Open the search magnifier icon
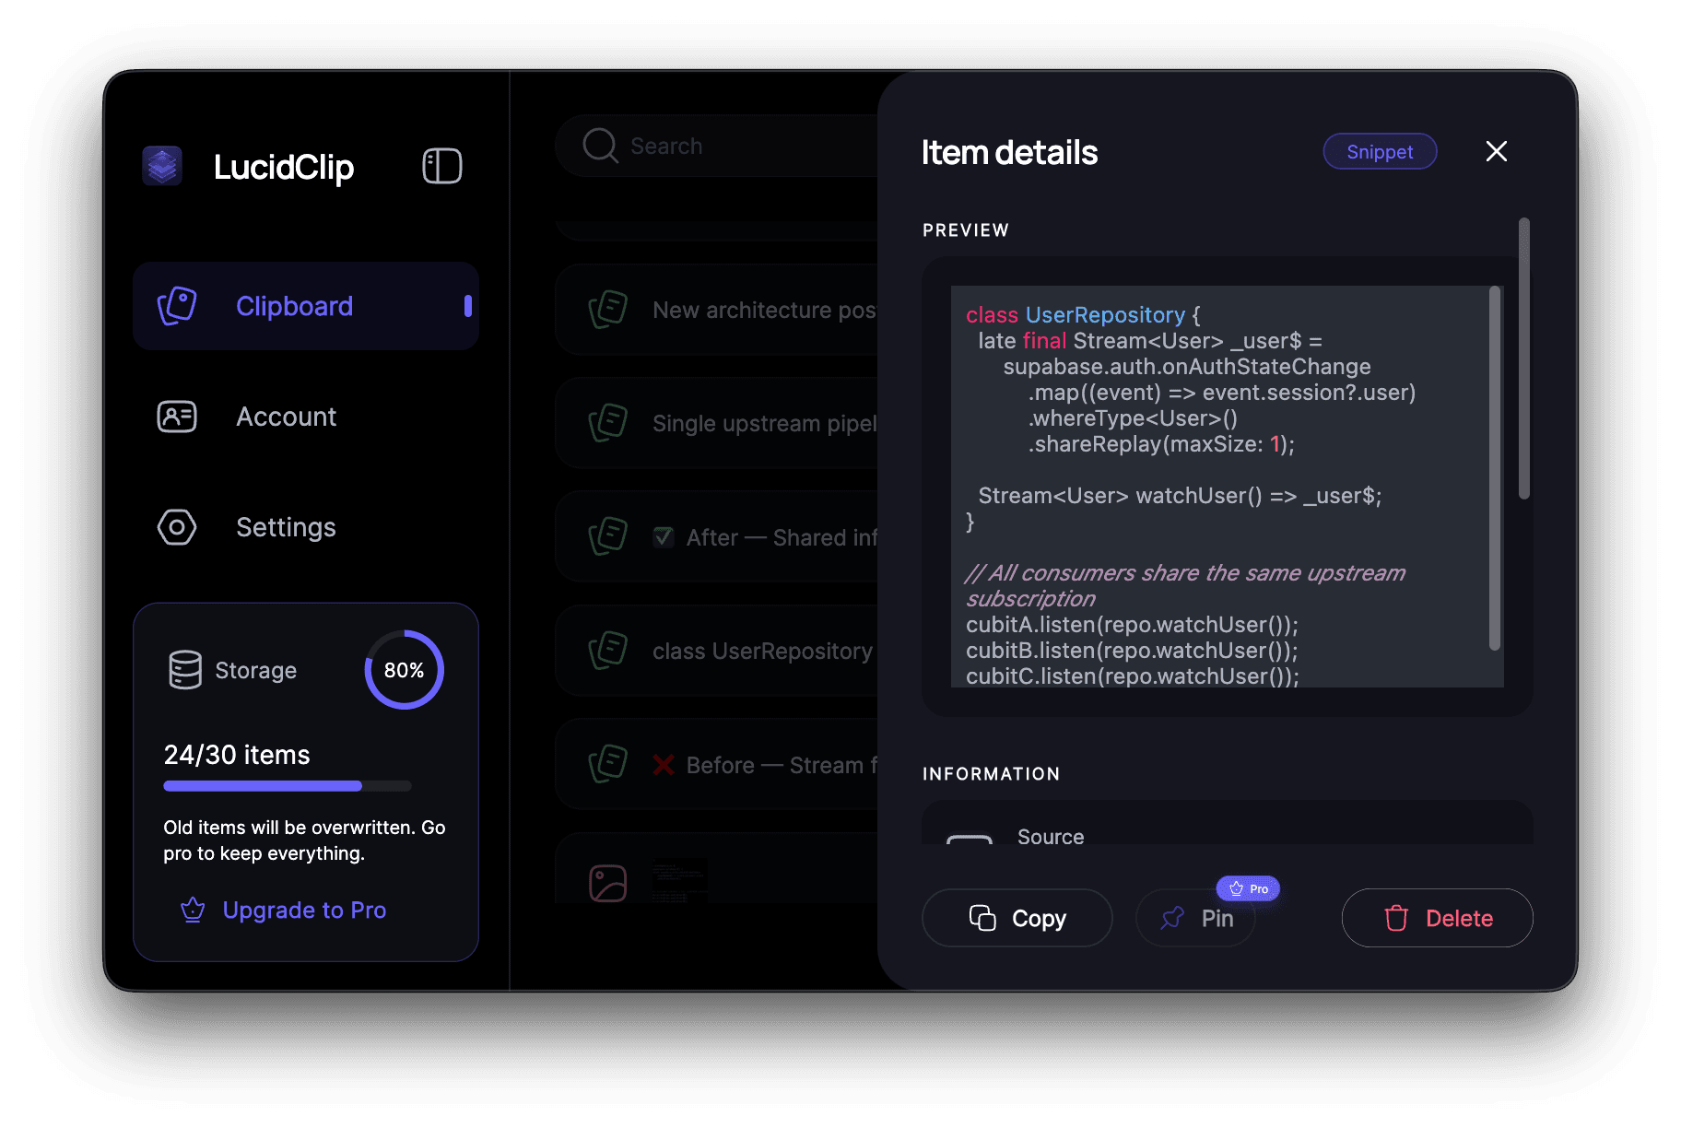 (599, 146)
